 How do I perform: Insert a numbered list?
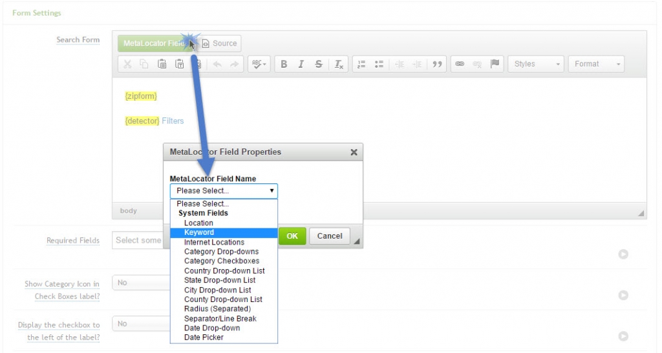coord(361,64)
